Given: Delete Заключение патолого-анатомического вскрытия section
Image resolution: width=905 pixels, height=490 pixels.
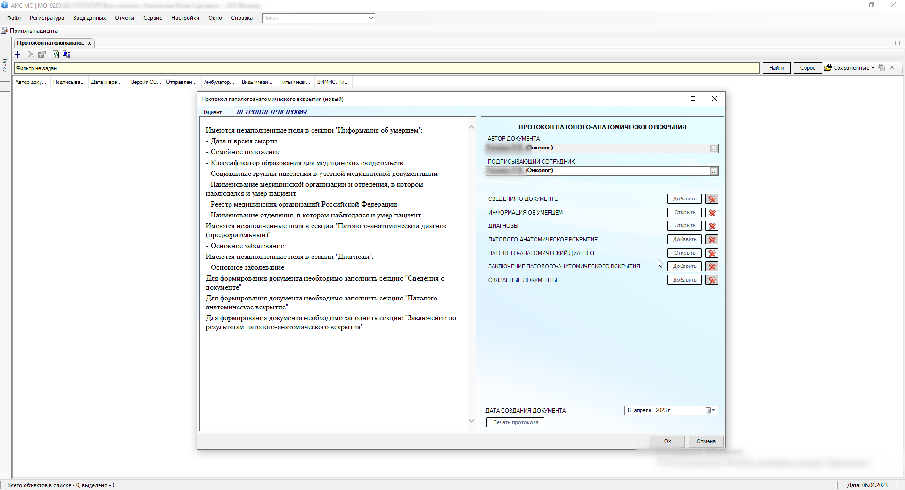Looking at the screenshot, I should point(712,266).
